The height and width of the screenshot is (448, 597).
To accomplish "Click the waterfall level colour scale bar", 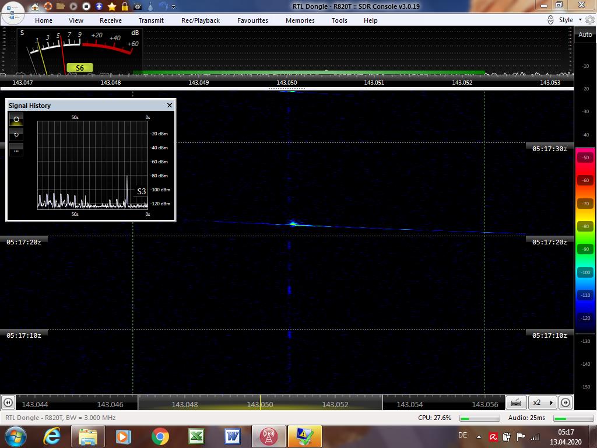I will [585, 240].
